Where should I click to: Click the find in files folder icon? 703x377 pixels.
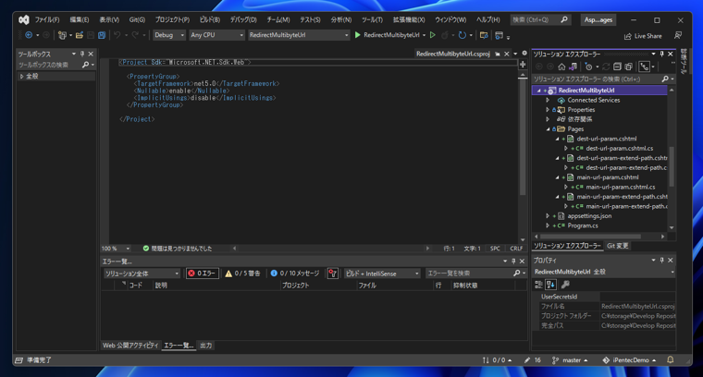[484, 35]
